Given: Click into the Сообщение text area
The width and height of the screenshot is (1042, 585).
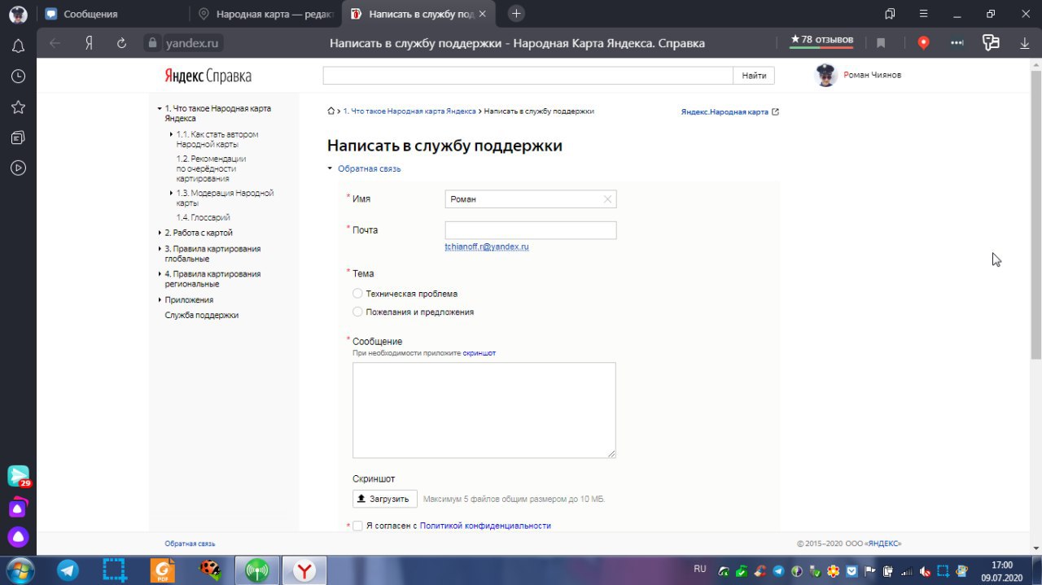Looking at the screenshot, I should point(484,410).
